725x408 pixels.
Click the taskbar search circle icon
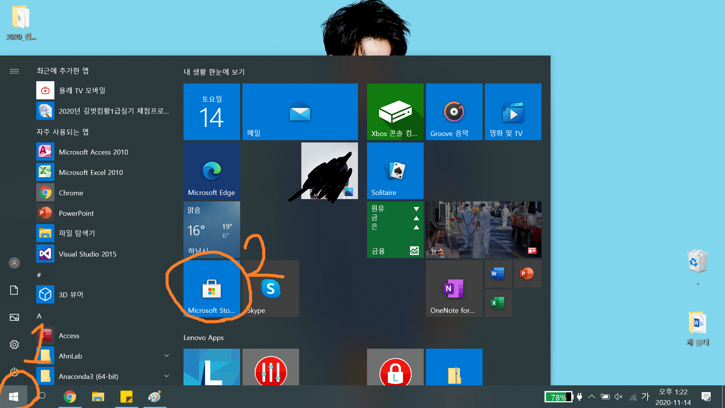pos(42,396)
